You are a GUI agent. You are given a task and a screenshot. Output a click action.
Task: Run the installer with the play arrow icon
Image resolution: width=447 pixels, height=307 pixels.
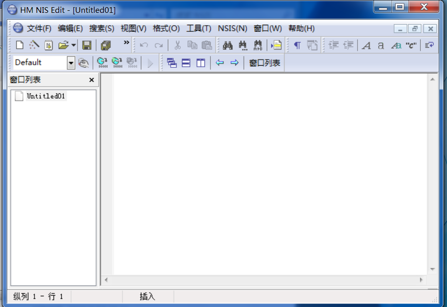pyautogui.click(x=150, y=63)
